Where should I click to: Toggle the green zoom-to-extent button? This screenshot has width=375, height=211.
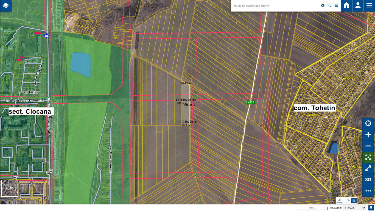pos(368,157)
